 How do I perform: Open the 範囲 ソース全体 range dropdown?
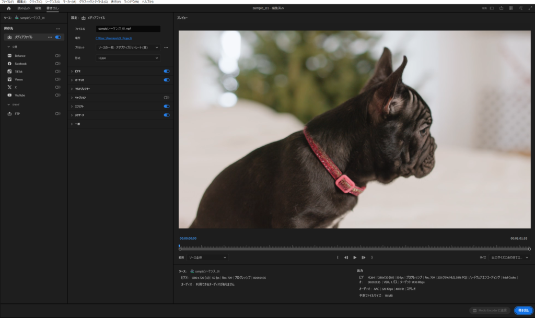pyautogui.click(x=207, y=257)
